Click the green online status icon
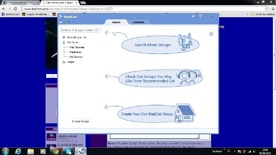This screenshot has width=276, height=155. [65, 22]
